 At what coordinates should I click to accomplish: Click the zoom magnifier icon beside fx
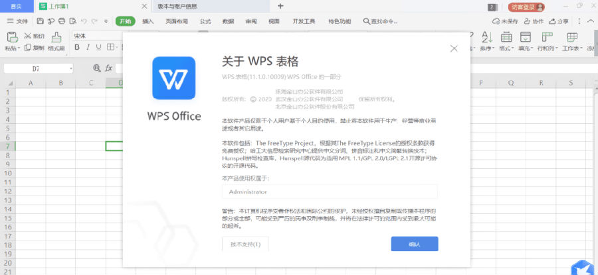(97, 68)
